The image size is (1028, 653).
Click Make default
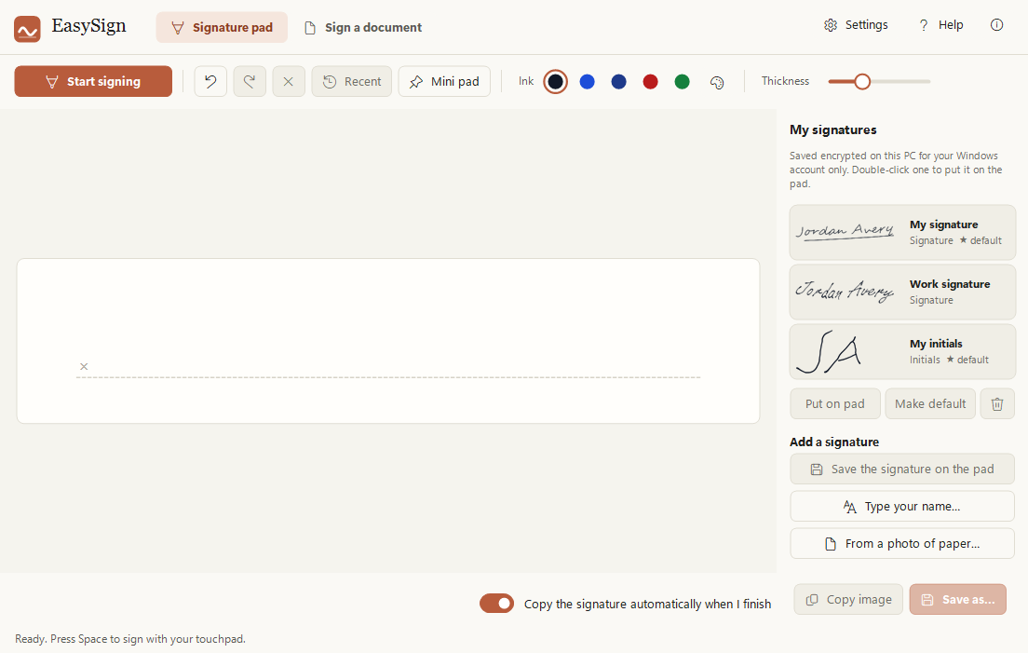(x=930, y=404)
